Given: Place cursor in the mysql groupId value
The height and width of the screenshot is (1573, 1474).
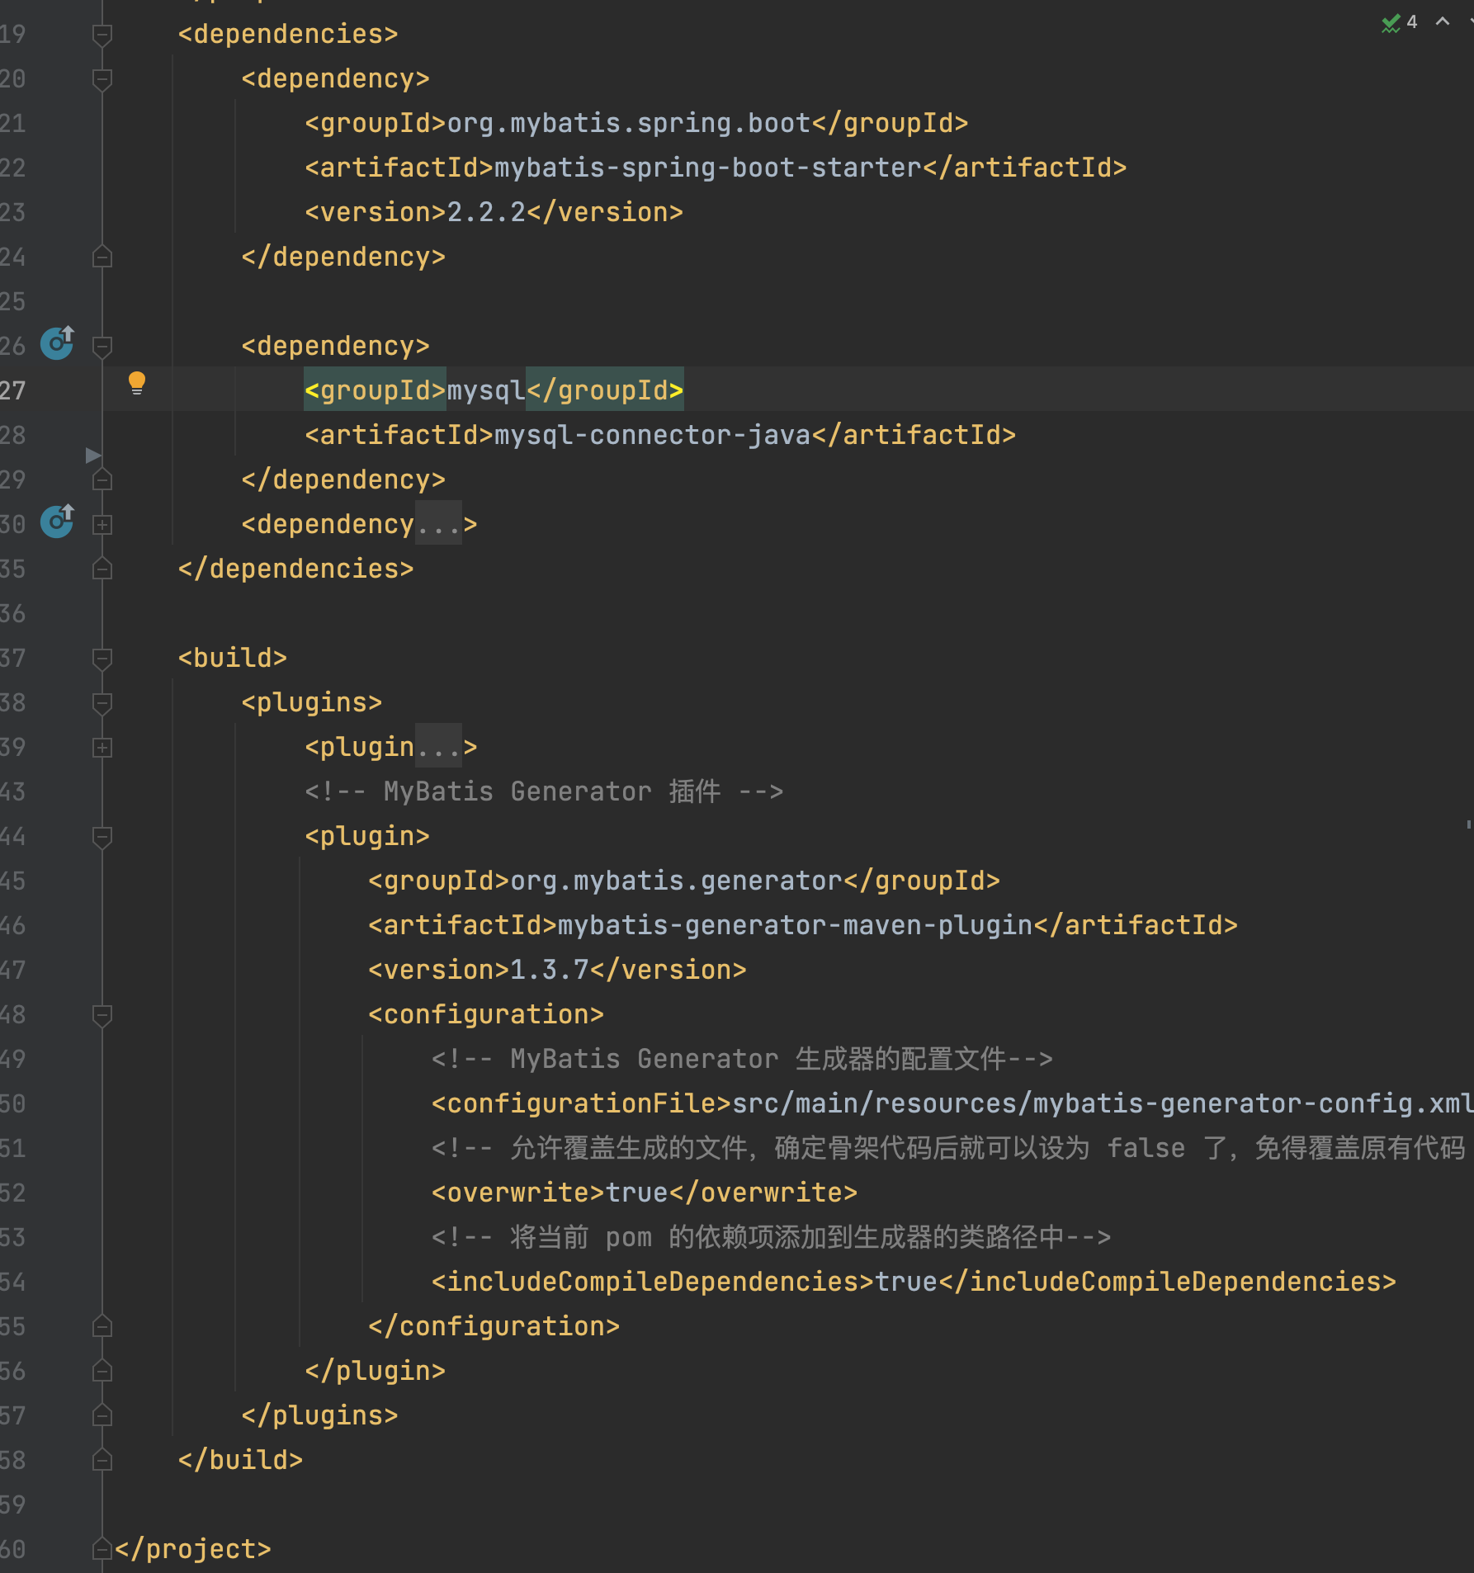Looking at the screenshot, I should point(486,390).
